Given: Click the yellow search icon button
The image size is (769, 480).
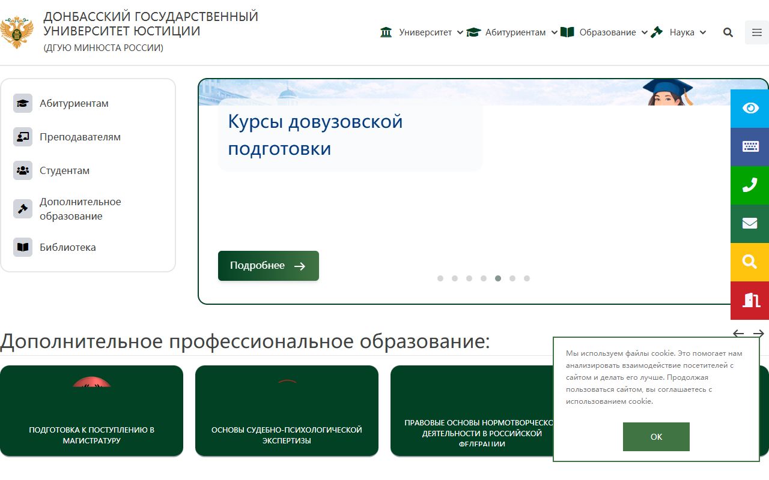Looking at the screenshot, I should (x=750, y=262).
